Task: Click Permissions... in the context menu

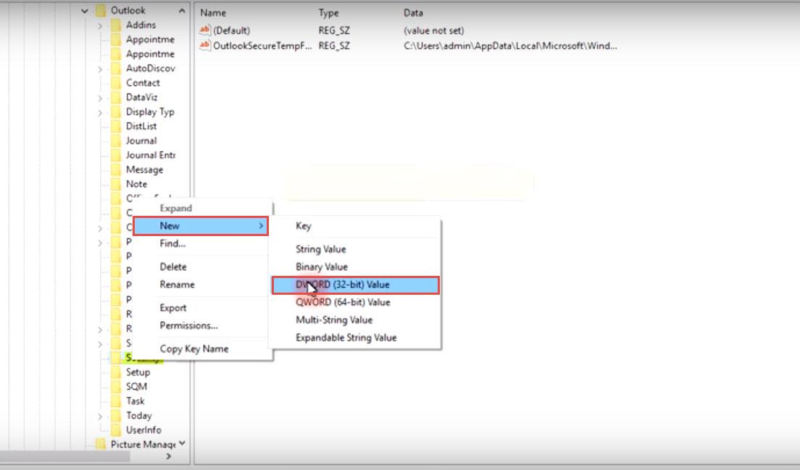Action: (188, 325)
